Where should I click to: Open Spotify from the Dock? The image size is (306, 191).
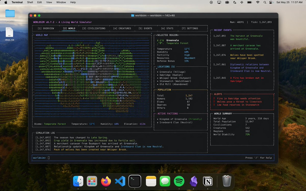179,181
